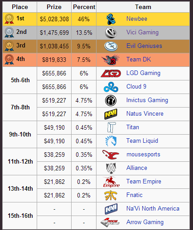Viewport: 193px width, 230px height.
Task: Click the Team Empire logo icon
Action: point(111,182)
